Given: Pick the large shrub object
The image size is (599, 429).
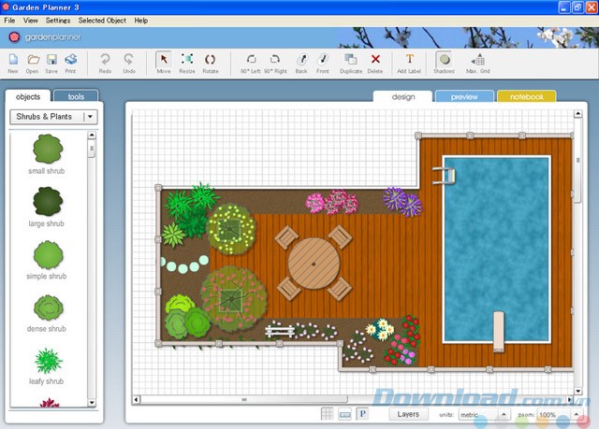Looking at the screenshot, I should 47,207.
